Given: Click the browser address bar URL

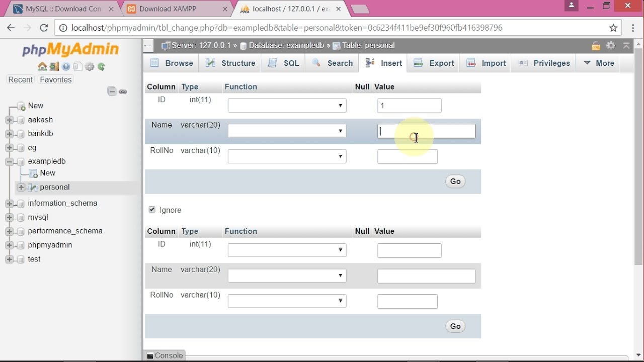Looking at the screenshot, I should tap(287, 28).
